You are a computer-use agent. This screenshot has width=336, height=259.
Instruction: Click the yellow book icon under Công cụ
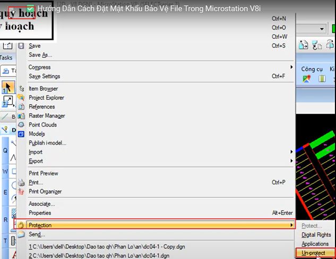pos(322,79)
